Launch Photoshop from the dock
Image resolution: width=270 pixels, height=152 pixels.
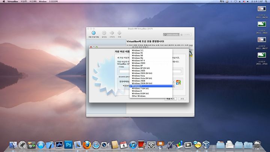pos(68,144)
